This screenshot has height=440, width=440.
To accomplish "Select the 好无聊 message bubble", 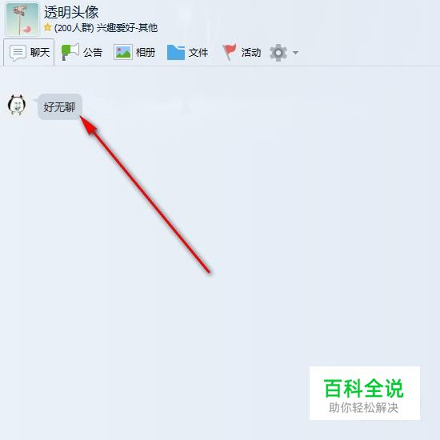I will [x=59, y=107].
